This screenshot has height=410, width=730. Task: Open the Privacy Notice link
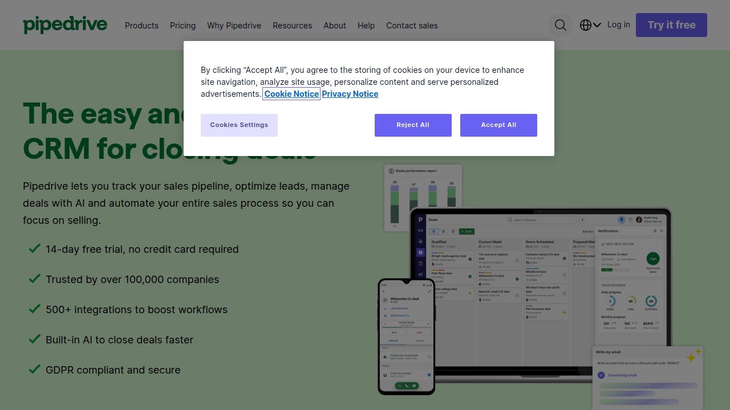[350, 94]
